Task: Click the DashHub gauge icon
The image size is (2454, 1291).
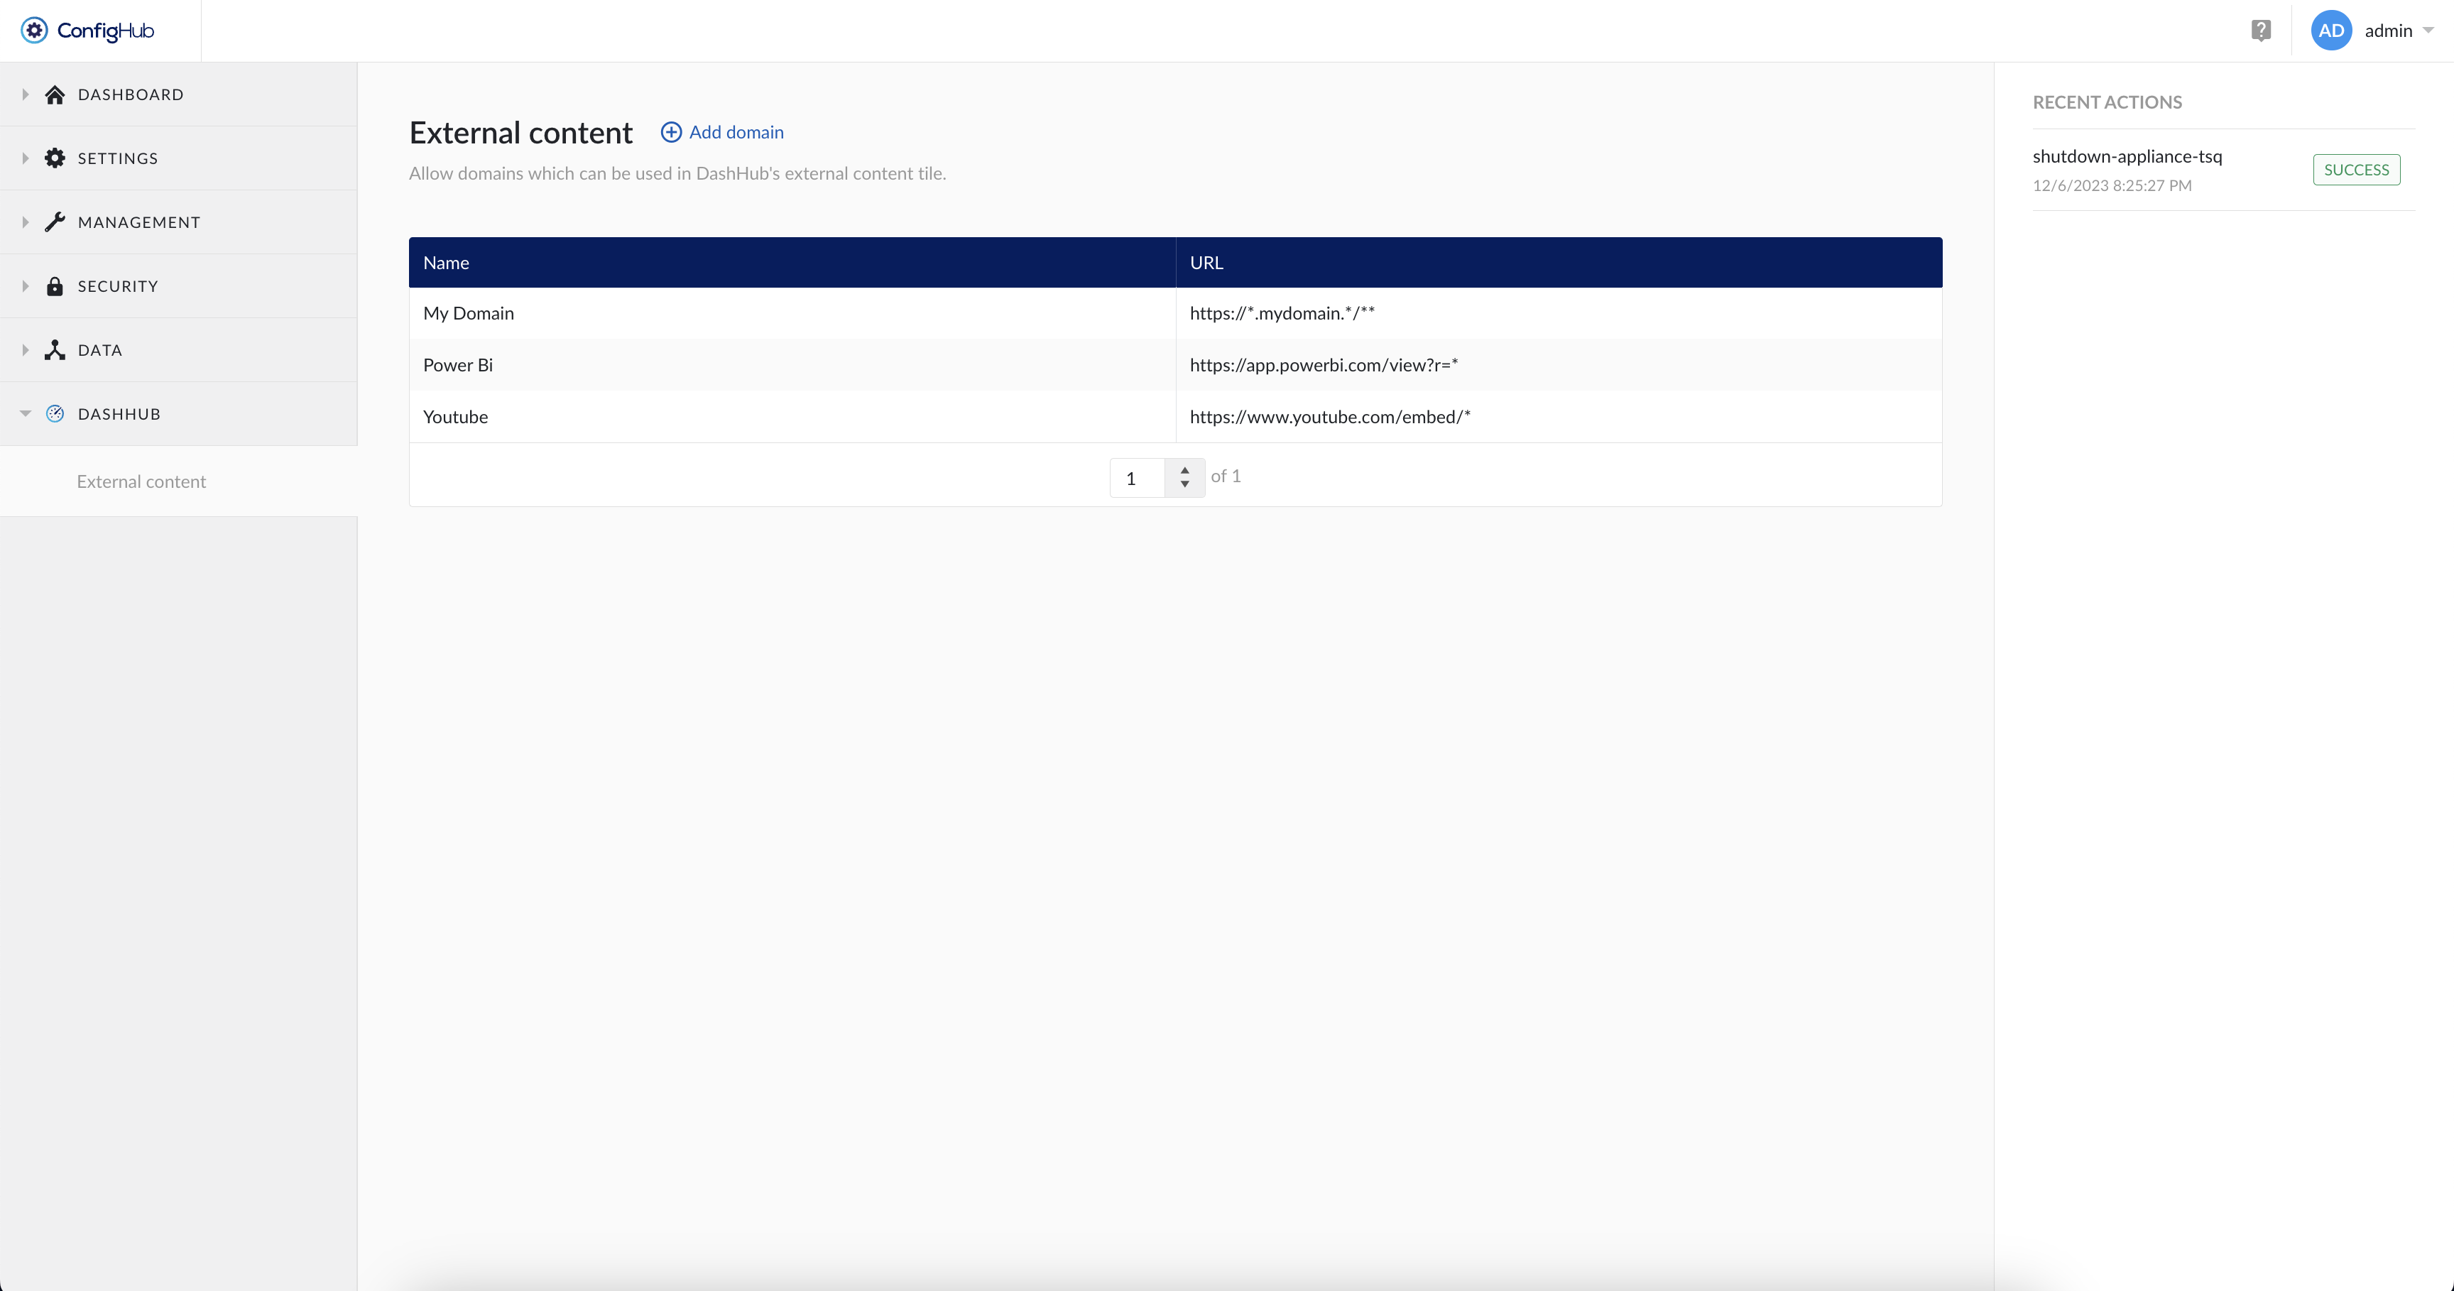Action: tap(55, 413)
